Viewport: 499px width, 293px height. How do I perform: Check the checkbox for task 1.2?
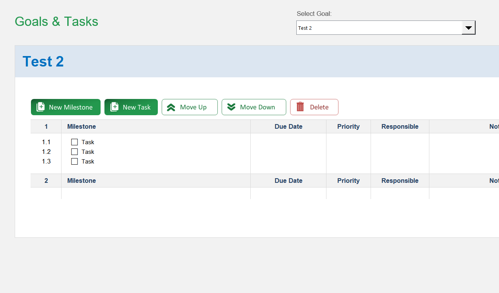tap(74, 152)
